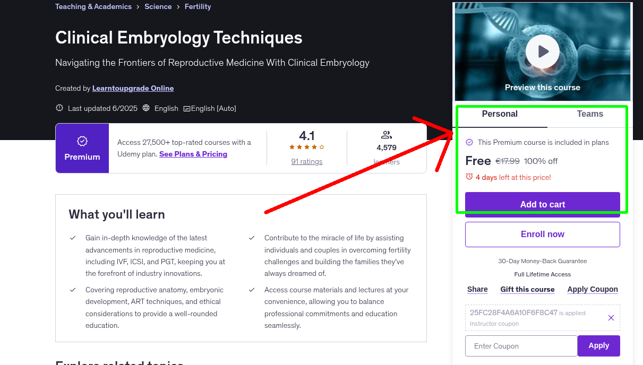Screen dimensions: 643x365
Task: Click the learners group icon above 4,579
Action: [x=386, y=134]
